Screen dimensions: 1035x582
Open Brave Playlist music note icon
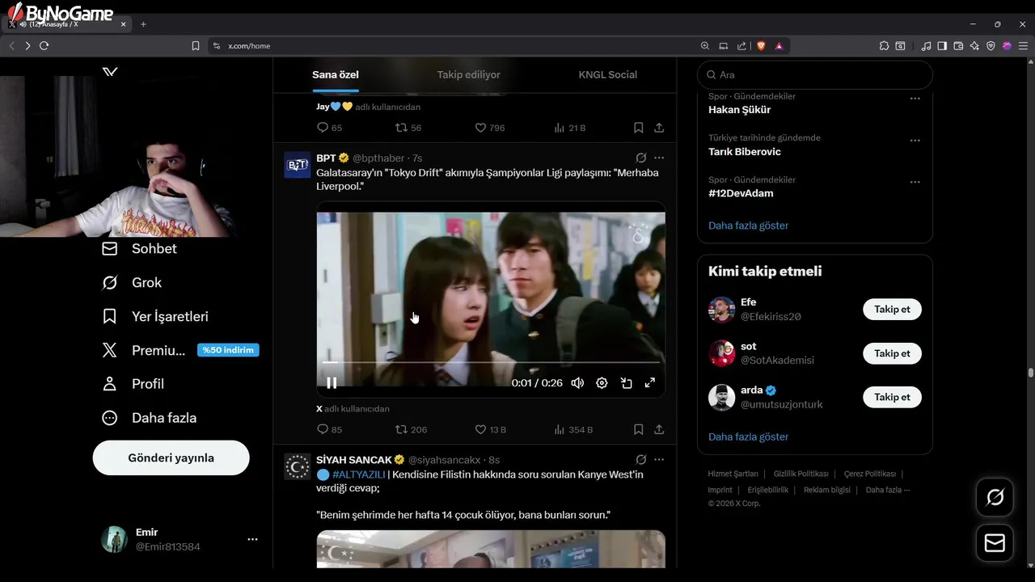[927, 46]
